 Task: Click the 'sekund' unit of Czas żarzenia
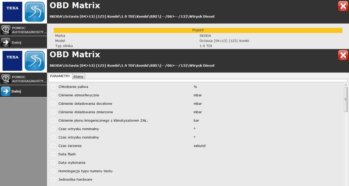(199, 146)
